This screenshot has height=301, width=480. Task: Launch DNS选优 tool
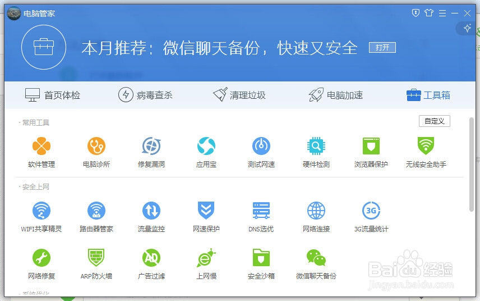tap(261, 217)
